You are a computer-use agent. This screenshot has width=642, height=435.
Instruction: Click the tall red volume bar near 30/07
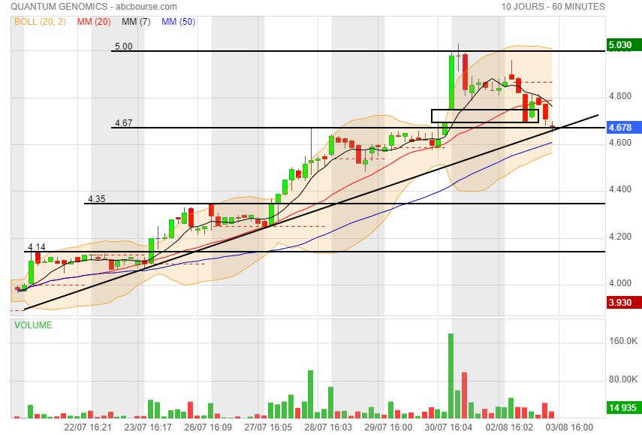464,395
